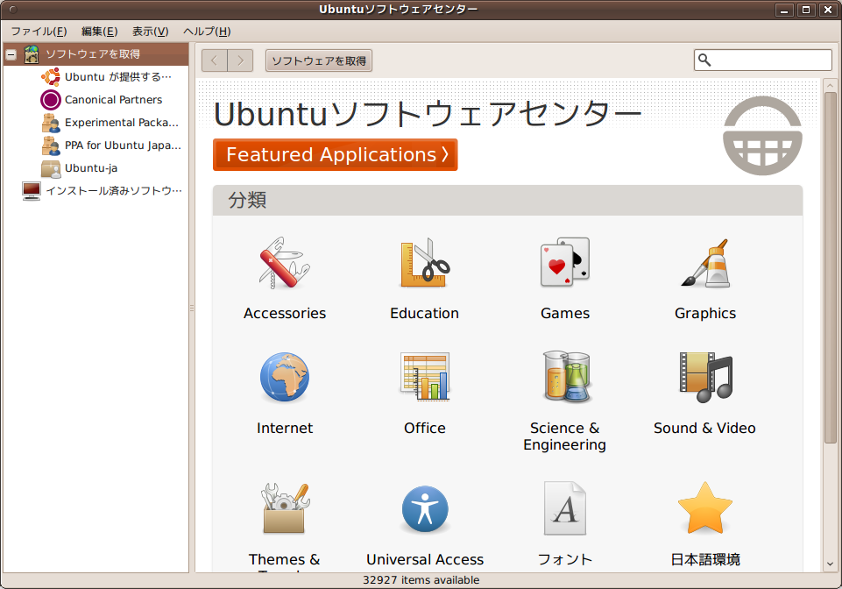This screenshot has width=842, height=589.
Task: Go back with the left arrow button
Action: [215, 60]
